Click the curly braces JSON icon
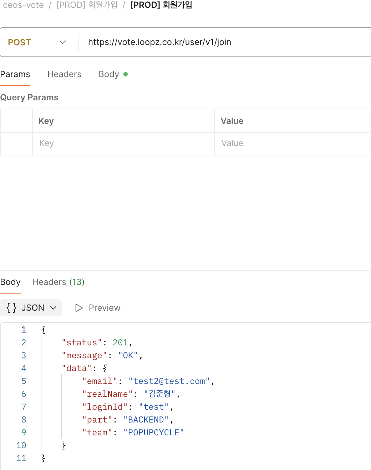Viewport: 371px width, 470px height. click(11, 308)
